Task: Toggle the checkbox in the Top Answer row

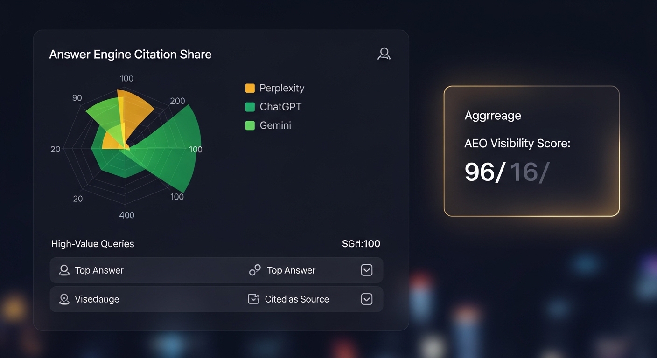Action: pos(367,270)
